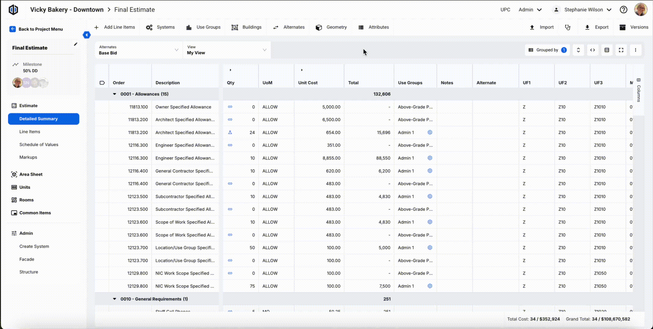653x329 pixels.
Task: Collapse the left sidebar arrow button
Action: (x=87, y=35)
